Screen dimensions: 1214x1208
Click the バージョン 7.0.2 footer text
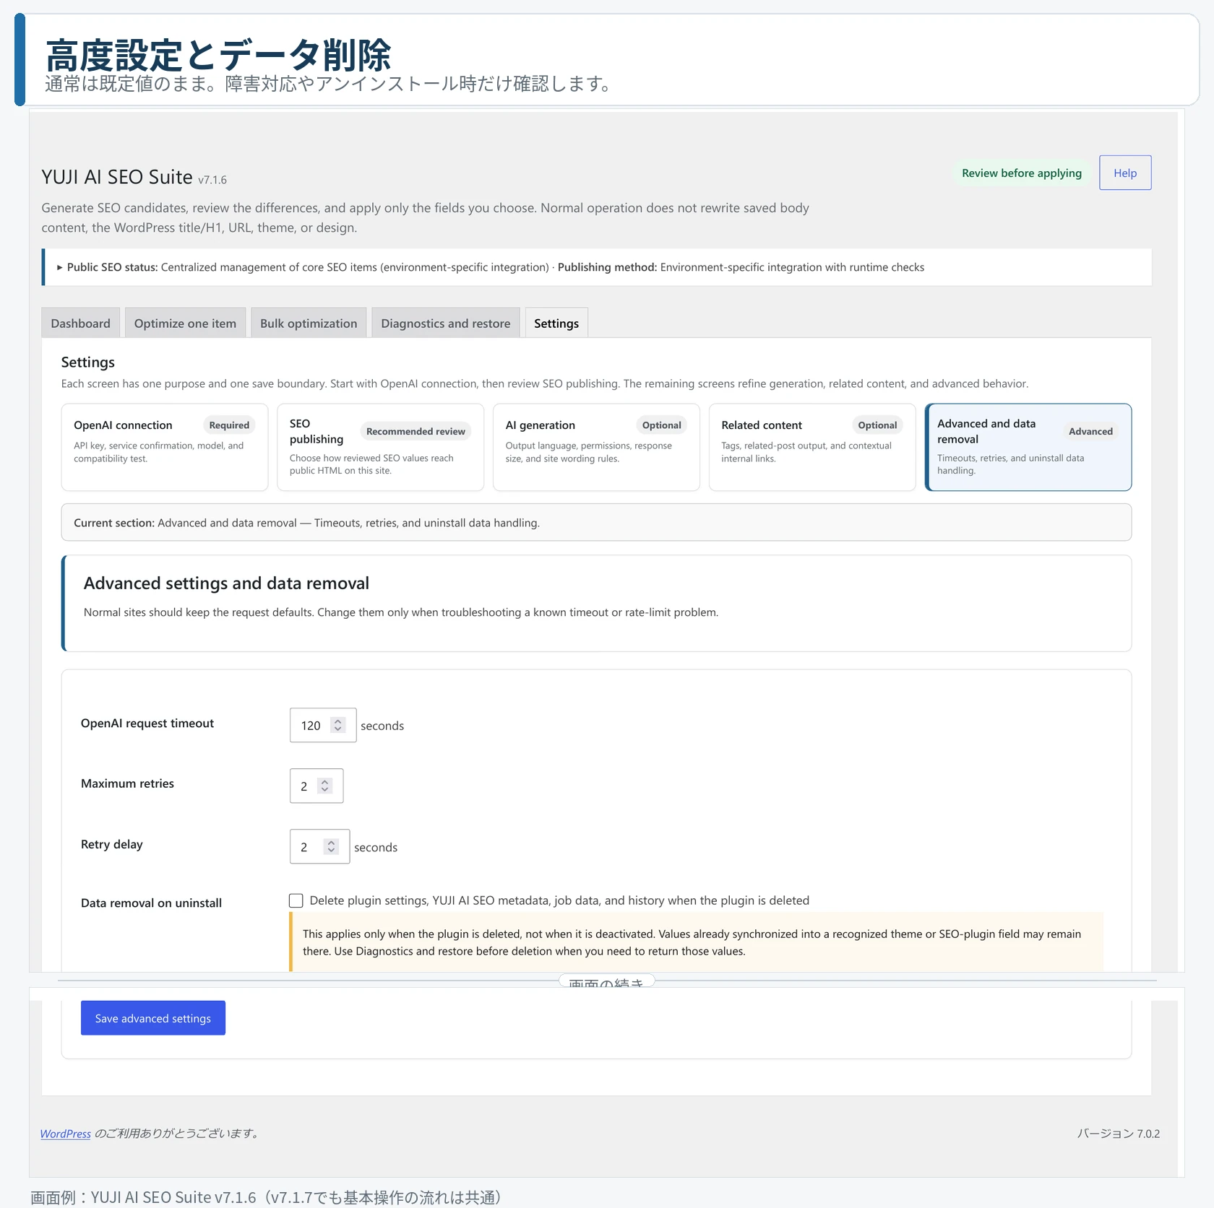[1119, 1134]
